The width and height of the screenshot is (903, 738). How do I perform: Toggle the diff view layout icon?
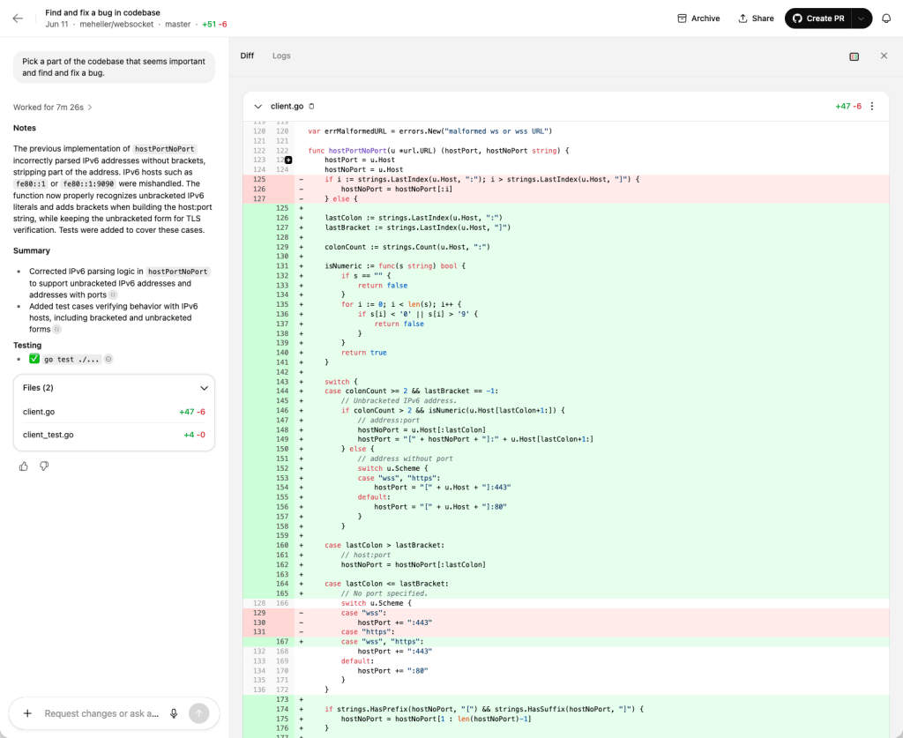(x=854, y=56)
